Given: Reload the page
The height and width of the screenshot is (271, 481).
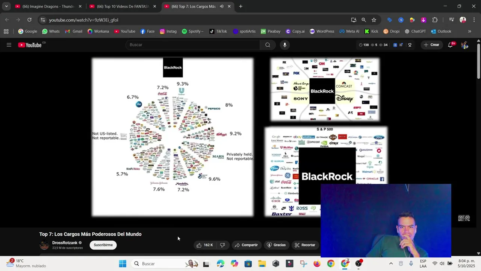Looking at the screenshot, I should point(29,20).
